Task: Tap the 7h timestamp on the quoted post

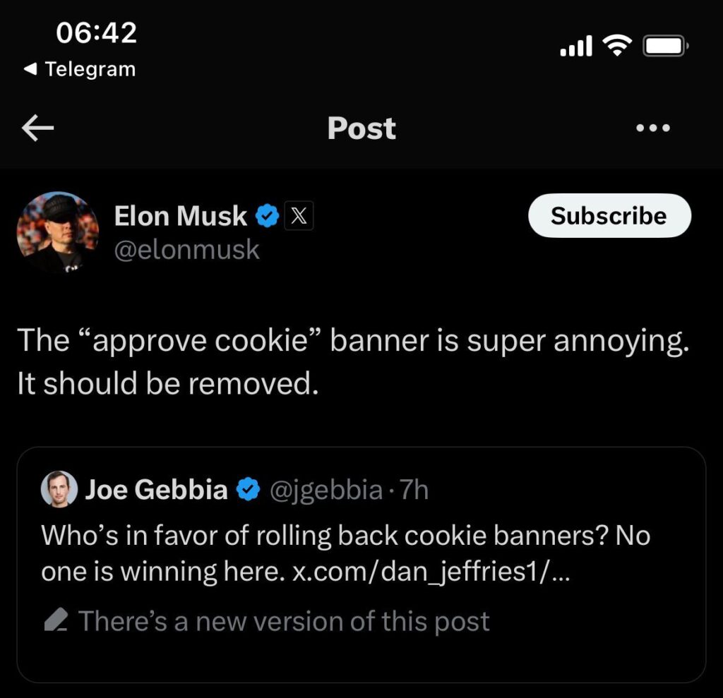Action: point(417,488)
